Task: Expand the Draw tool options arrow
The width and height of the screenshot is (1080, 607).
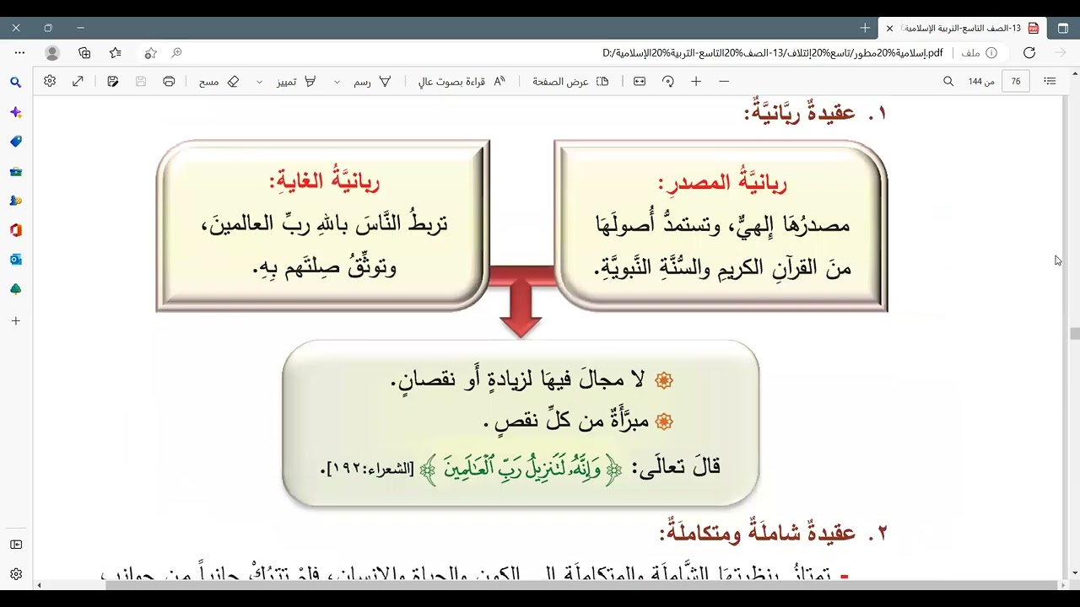Action: click(x=337, y=82)
